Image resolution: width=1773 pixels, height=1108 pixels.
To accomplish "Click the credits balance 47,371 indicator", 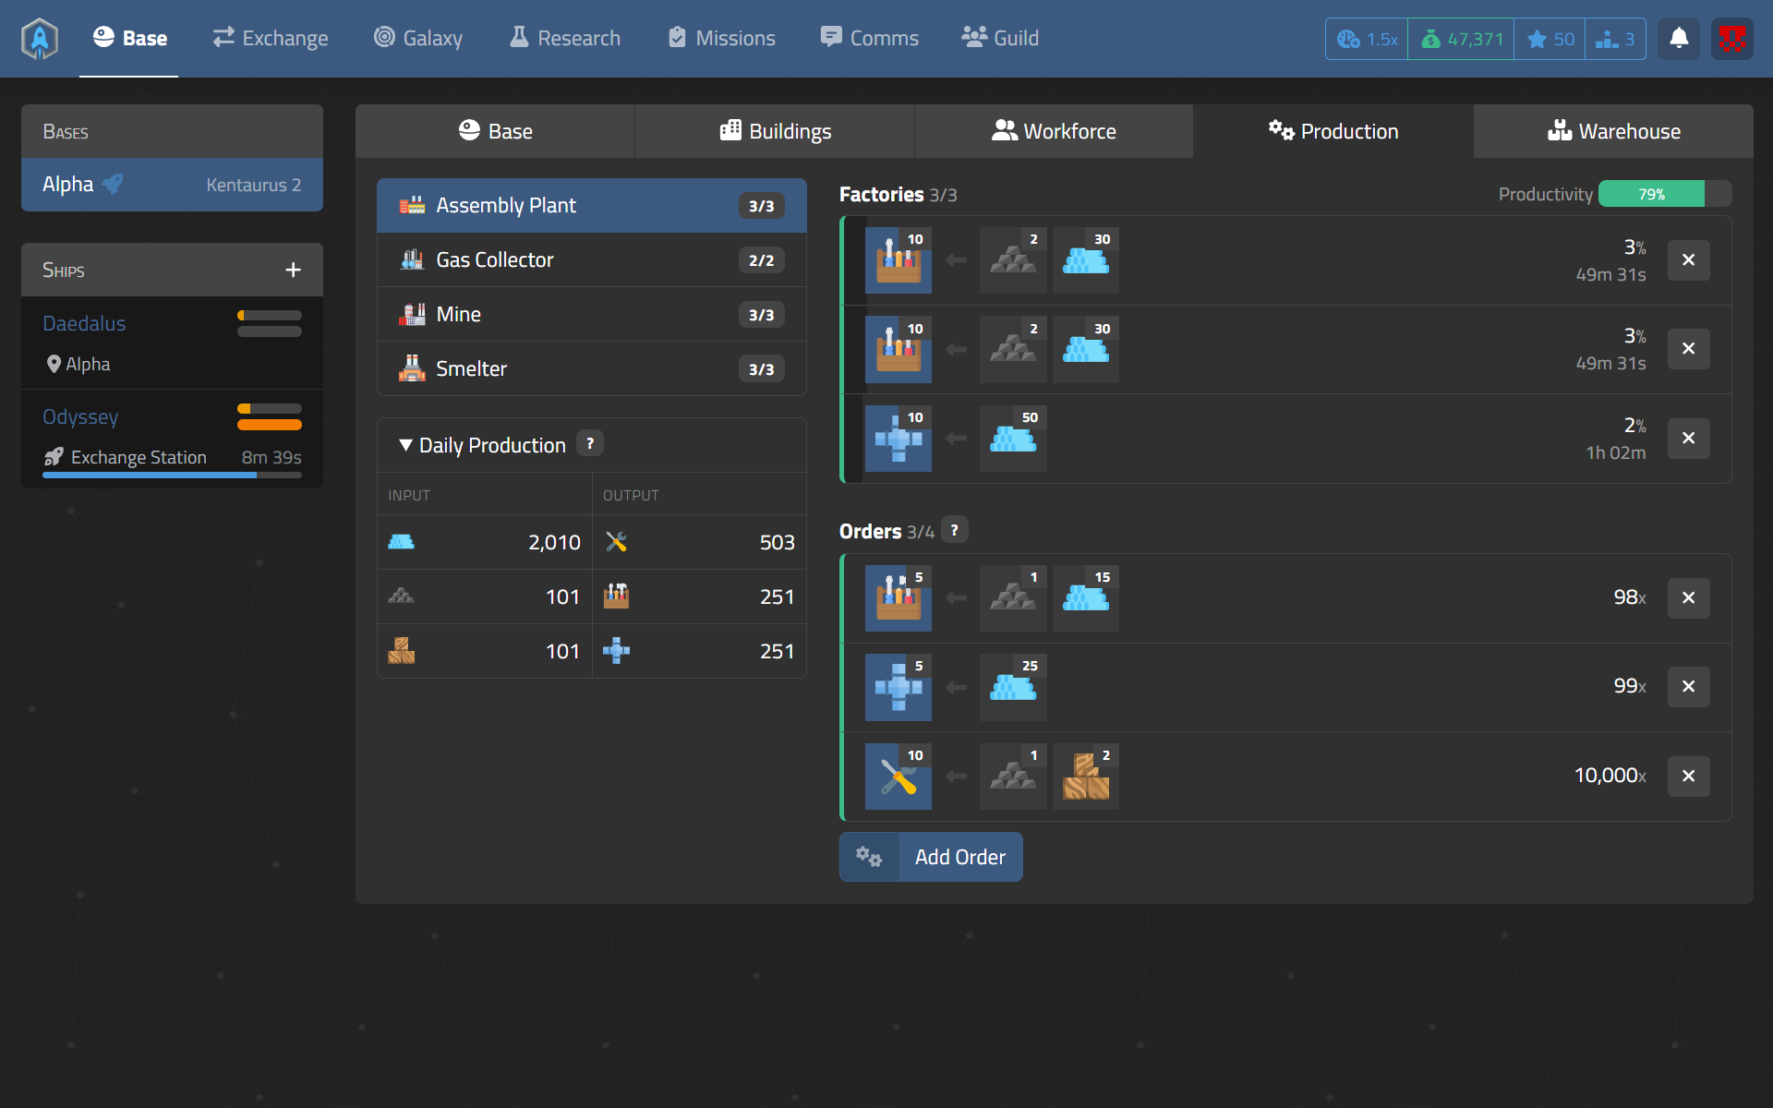I will 1461,39.
